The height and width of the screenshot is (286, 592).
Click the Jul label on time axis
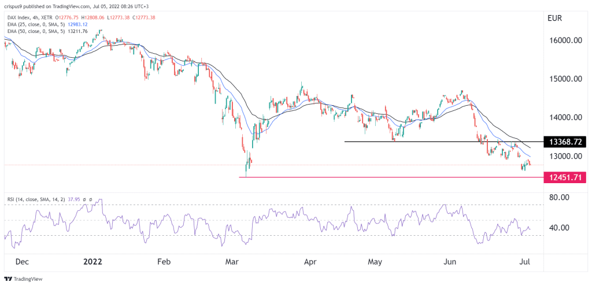pos(526,262)
